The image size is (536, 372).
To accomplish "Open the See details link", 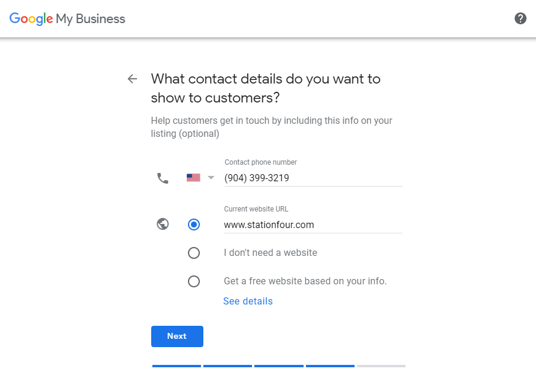I will point(248,302).
